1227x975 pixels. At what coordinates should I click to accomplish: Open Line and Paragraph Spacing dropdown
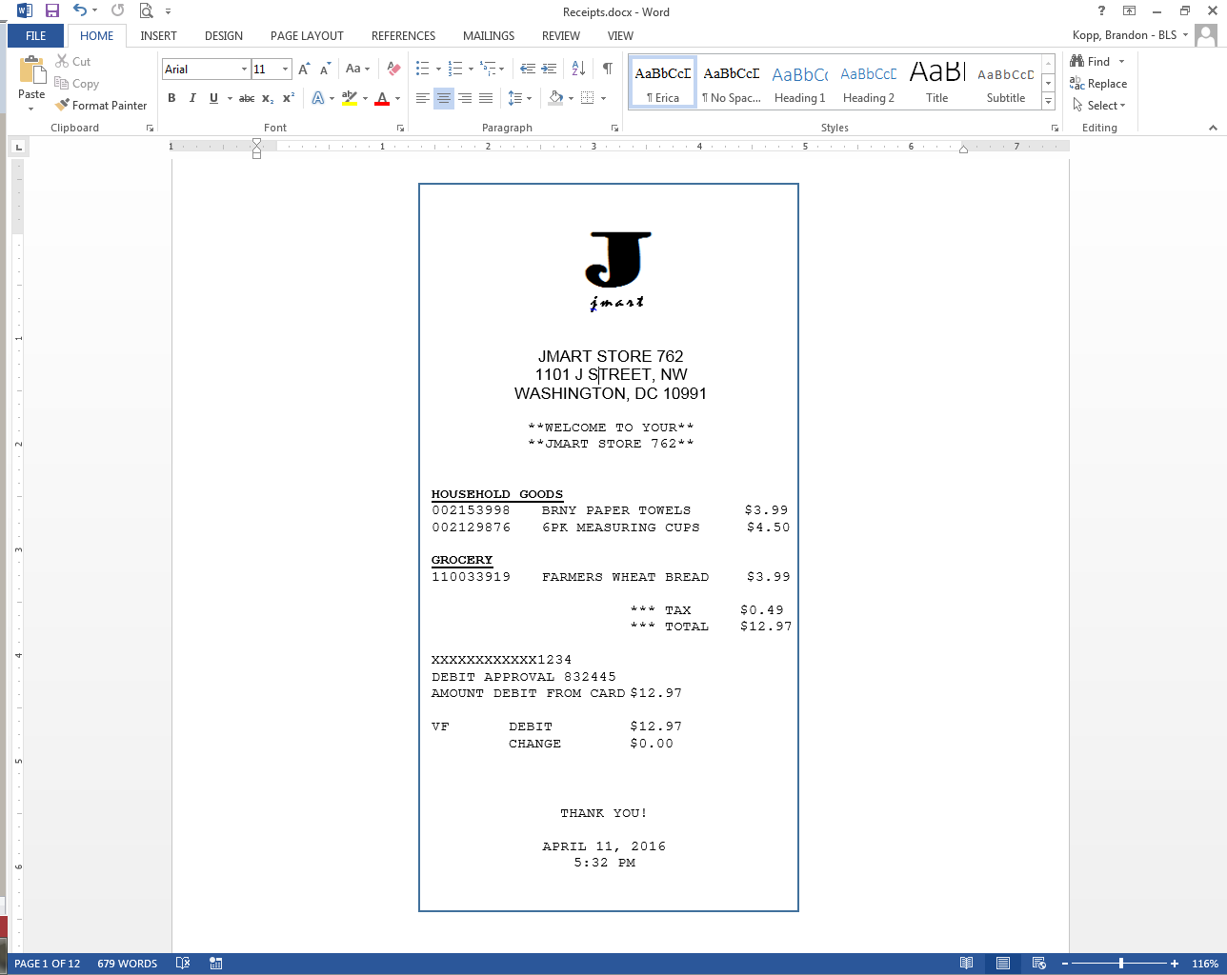[519, 98]
